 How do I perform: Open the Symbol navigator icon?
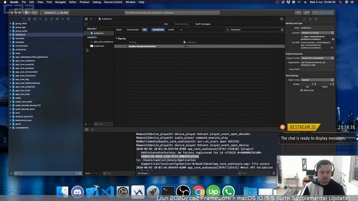tap(35, 19)
